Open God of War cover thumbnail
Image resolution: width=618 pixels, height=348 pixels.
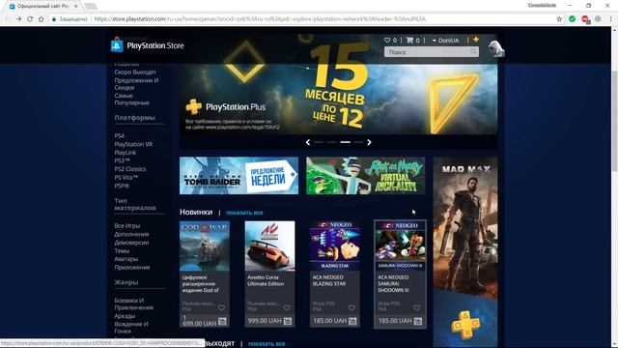pos(205,246)
